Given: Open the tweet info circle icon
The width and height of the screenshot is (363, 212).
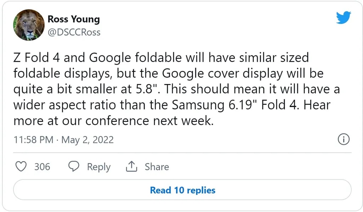Looking at the screenshot, I should pyautogui.click(x=344, y=140).
